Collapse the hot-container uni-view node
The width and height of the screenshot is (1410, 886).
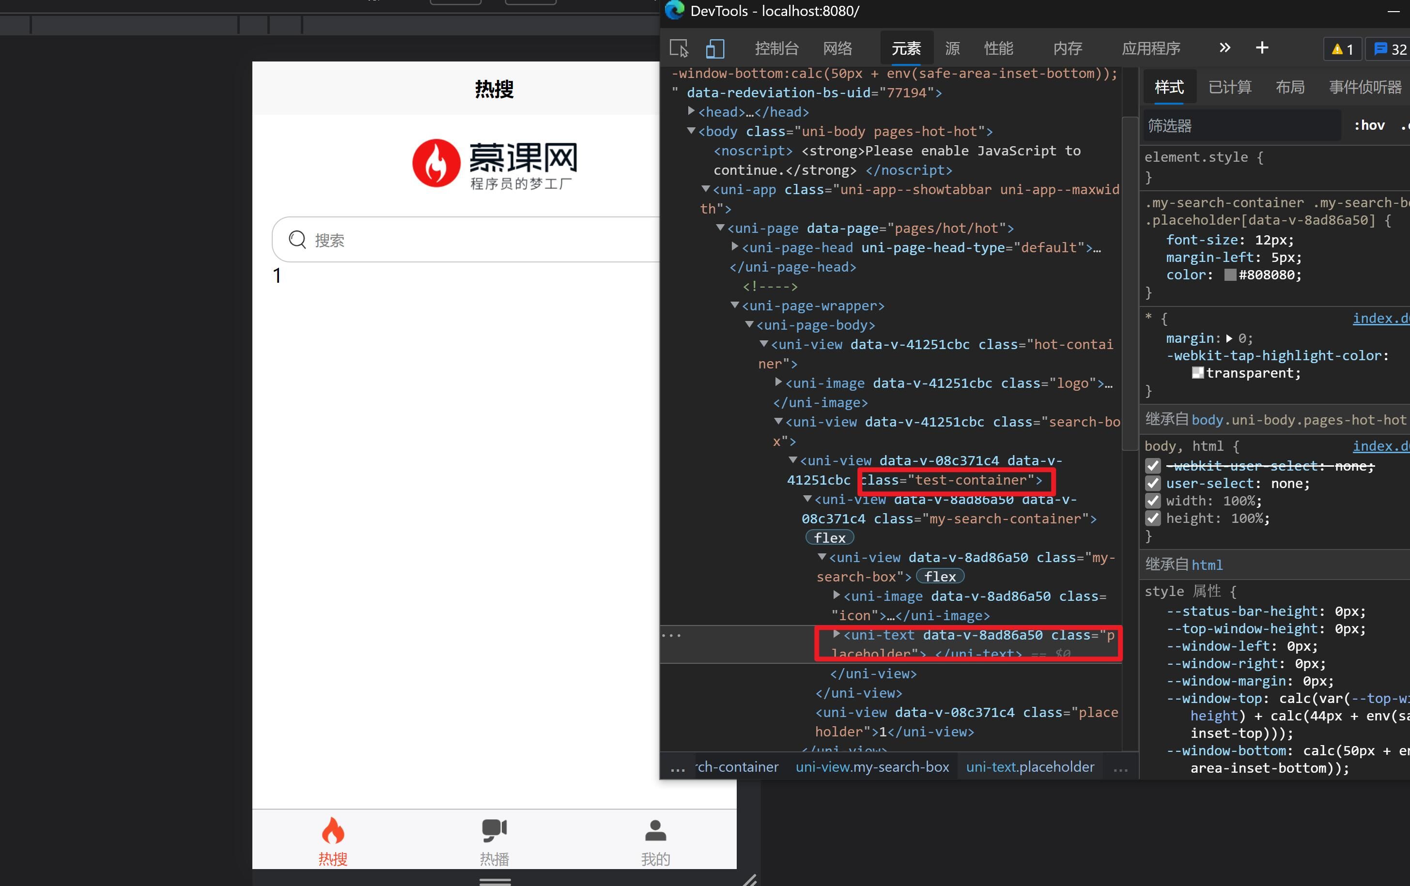point(763,344)
